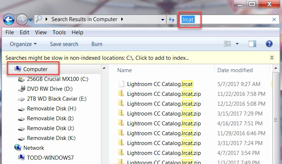282x164 pixels.
Task: Open the Edit menu
Action: click(24, 32)
